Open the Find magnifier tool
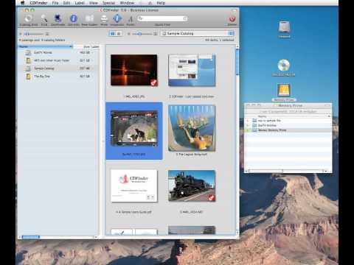354x265 pixels. [x=44, y=18]
